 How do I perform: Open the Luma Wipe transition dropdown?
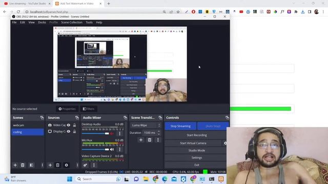point(146,125)
